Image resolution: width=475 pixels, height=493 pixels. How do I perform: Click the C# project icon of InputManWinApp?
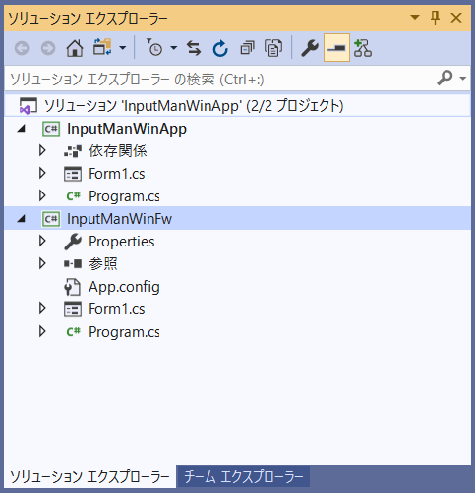(x=51, y=129)
